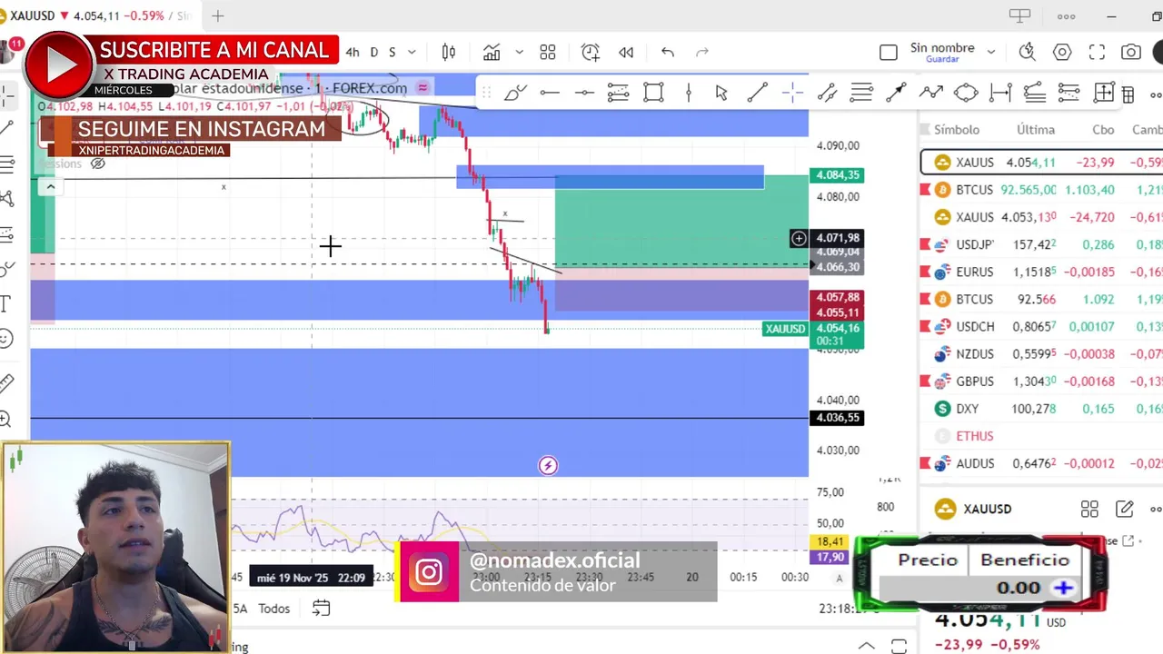Open chart settings hexagon icon
Viewport: 1163px width, 654px height.
[1062, 53]
